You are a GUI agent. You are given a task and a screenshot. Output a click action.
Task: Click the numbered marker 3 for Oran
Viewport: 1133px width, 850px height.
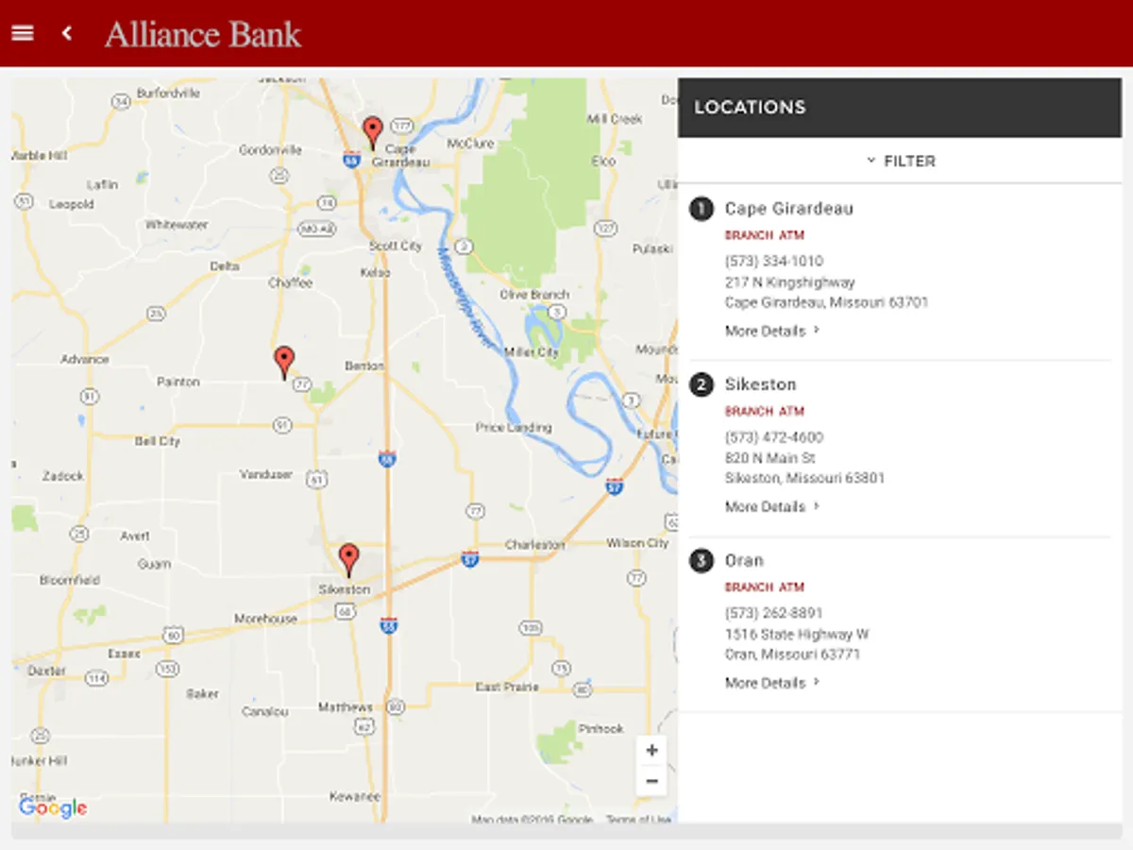701,560
